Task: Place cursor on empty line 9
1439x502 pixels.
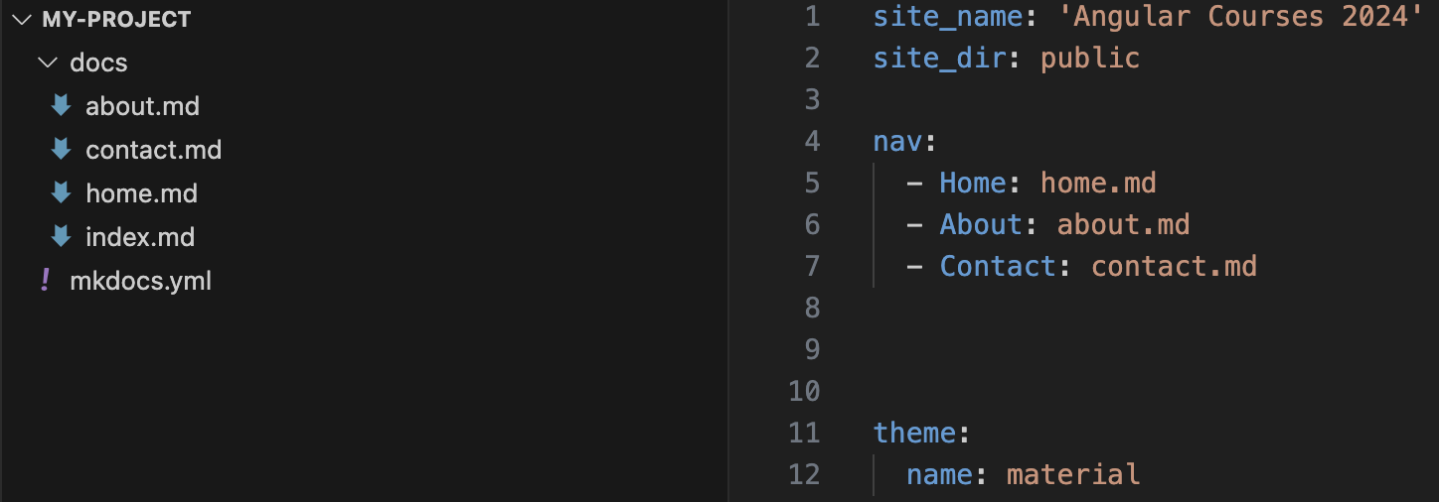Action: 994,350
